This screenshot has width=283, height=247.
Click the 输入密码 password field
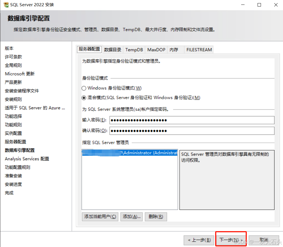pos(192,120)
